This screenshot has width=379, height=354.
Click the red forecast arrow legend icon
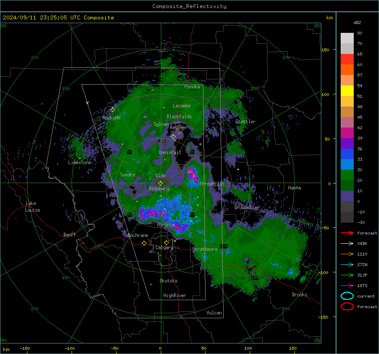pyautogui.click(x=347, y=233)
